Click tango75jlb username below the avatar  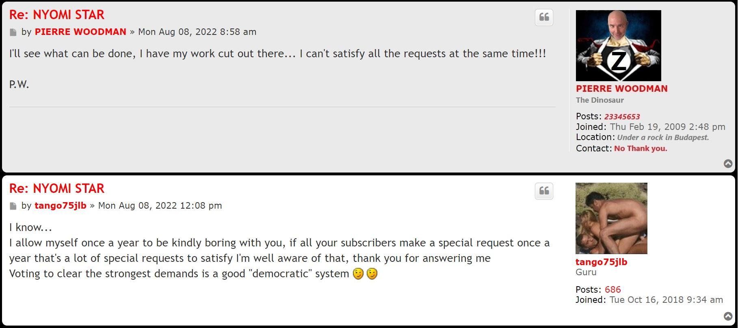(601, 262)
